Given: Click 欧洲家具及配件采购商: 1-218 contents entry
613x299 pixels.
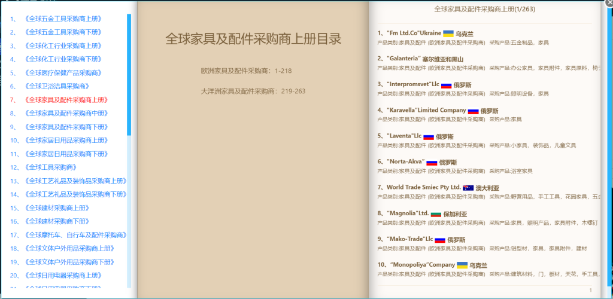Looking at the screenshot, I should point(246,71).
